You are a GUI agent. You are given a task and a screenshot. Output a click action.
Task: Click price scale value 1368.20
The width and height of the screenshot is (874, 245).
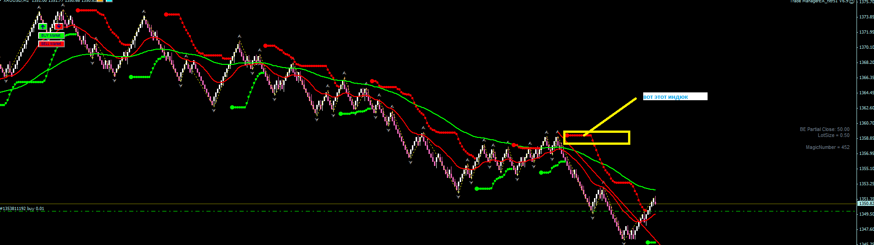pyautogui.click(x=866, y=63)
